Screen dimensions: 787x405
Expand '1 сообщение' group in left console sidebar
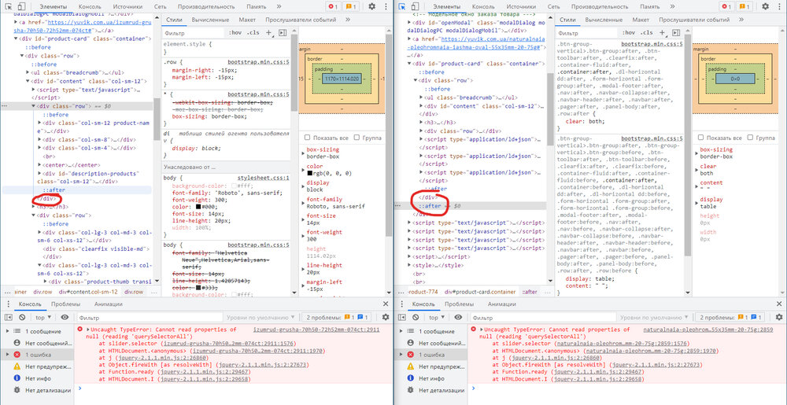(7, 331)
